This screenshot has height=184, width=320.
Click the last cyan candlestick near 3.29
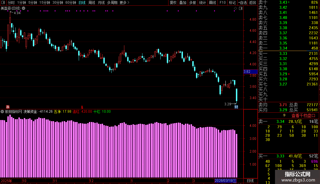[x=236, y=95]
